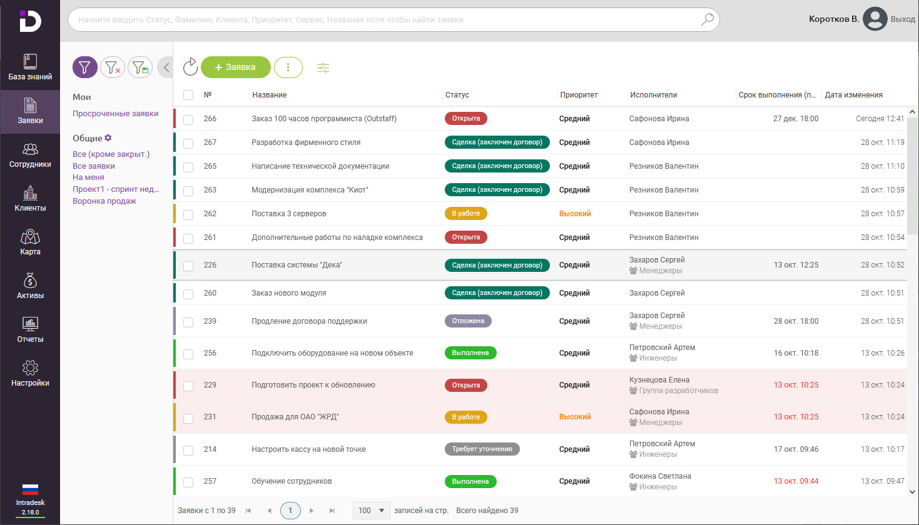Collapse the filter side panel
Image resolution: width=919 pixels, height=525 pixels.
pyautogui.click(x=166, y=67)
